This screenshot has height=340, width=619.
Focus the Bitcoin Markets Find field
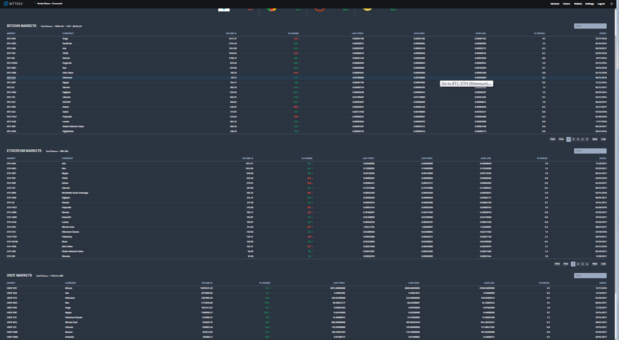[590, 26]
